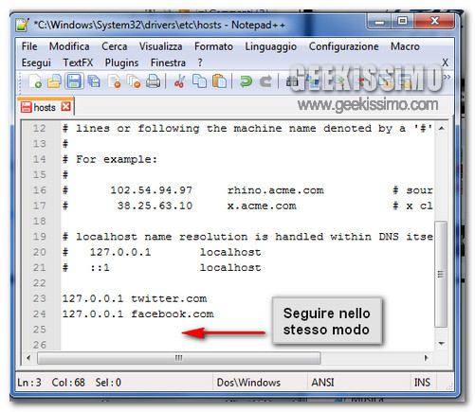Close the Notepad++ window
475x412 pixels.
click(x=434, y=22)
